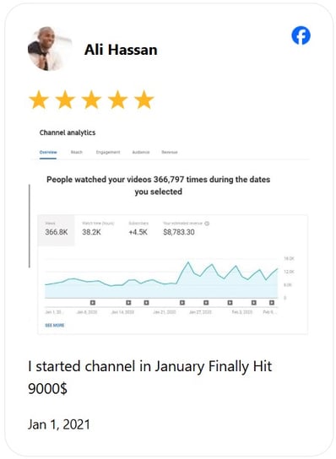Open the Reach tab

77,152
